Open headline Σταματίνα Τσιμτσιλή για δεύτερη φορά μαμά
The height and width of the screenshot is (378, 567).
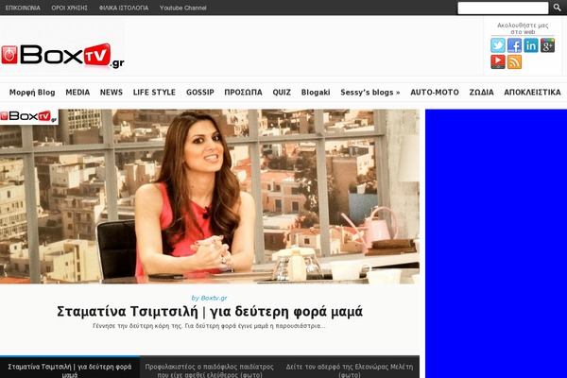210,312
